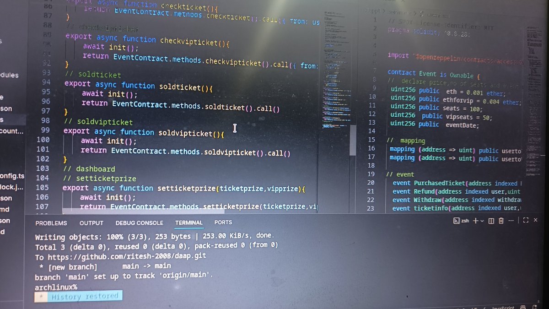Viewport: 549px width, 309px height.
Task: Click 'Writing objects: 100%' terminal line
Action: click(x=155, y=237)
